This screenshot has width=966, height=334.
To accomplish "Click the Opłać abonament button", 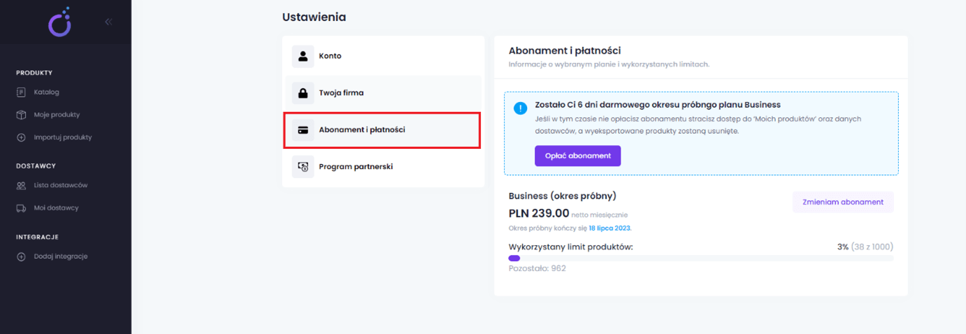I will [x=577, y=156].
